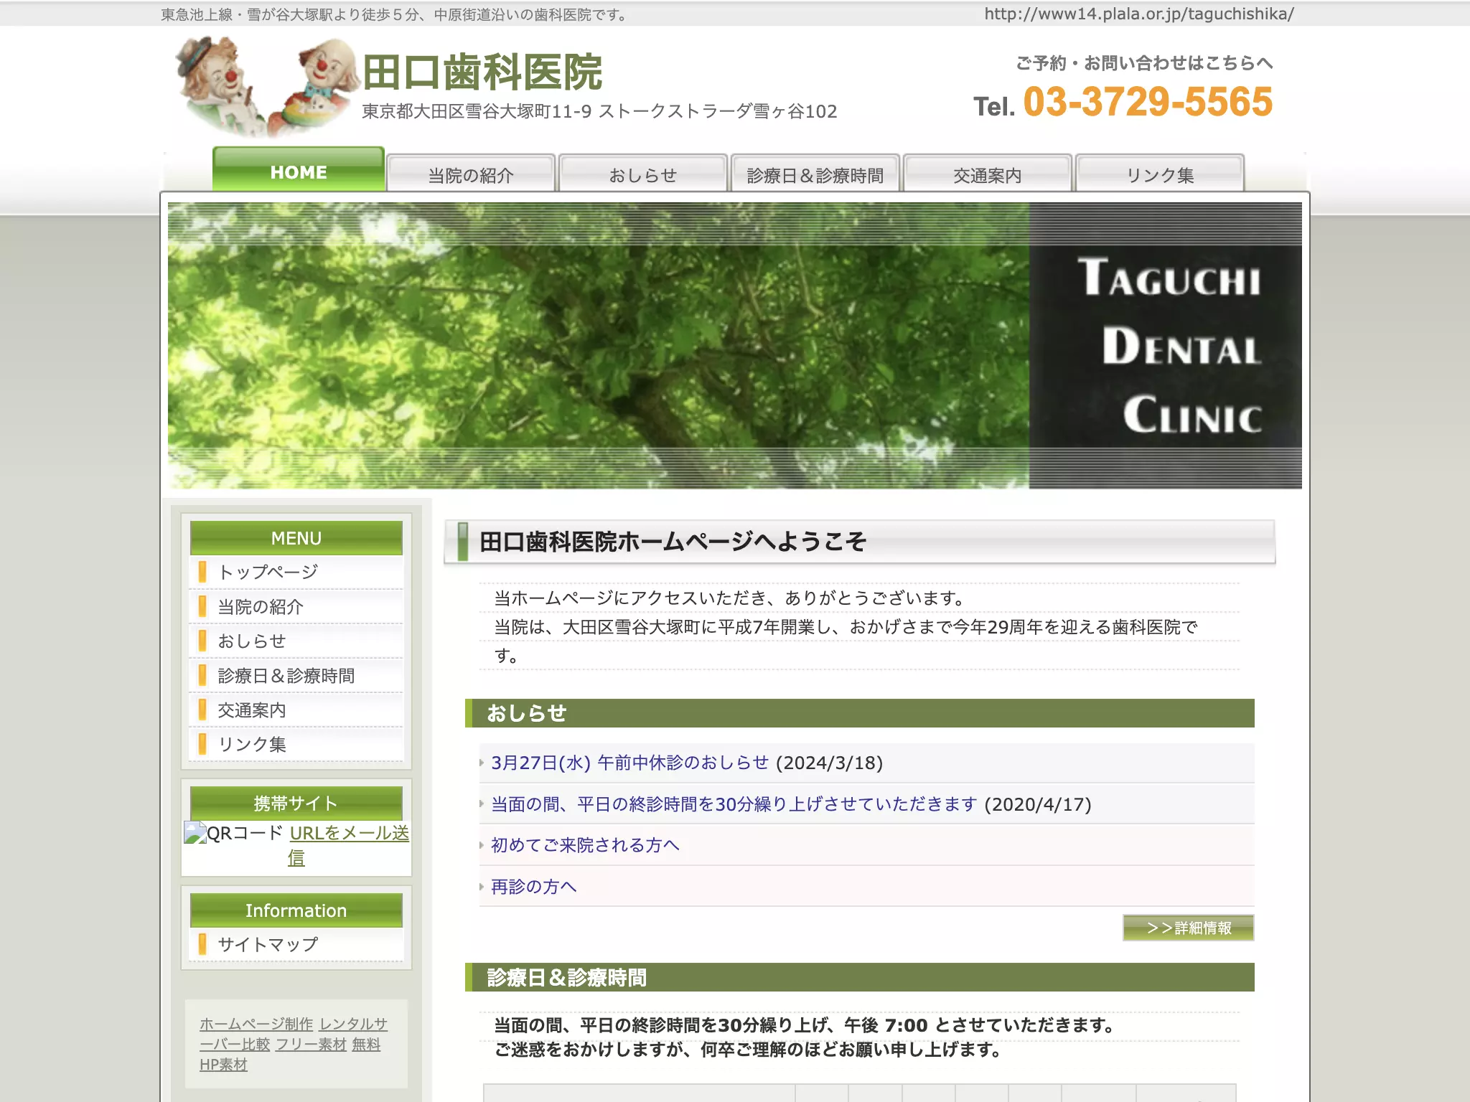
Task: Select 診療日＆診療時間 in the sidebar menu
Action: pyautogui.click(x=296, y=675)
